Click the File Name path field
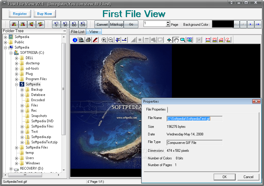The image size is (264, 186). pyautogui.click(x=194, y=119)
